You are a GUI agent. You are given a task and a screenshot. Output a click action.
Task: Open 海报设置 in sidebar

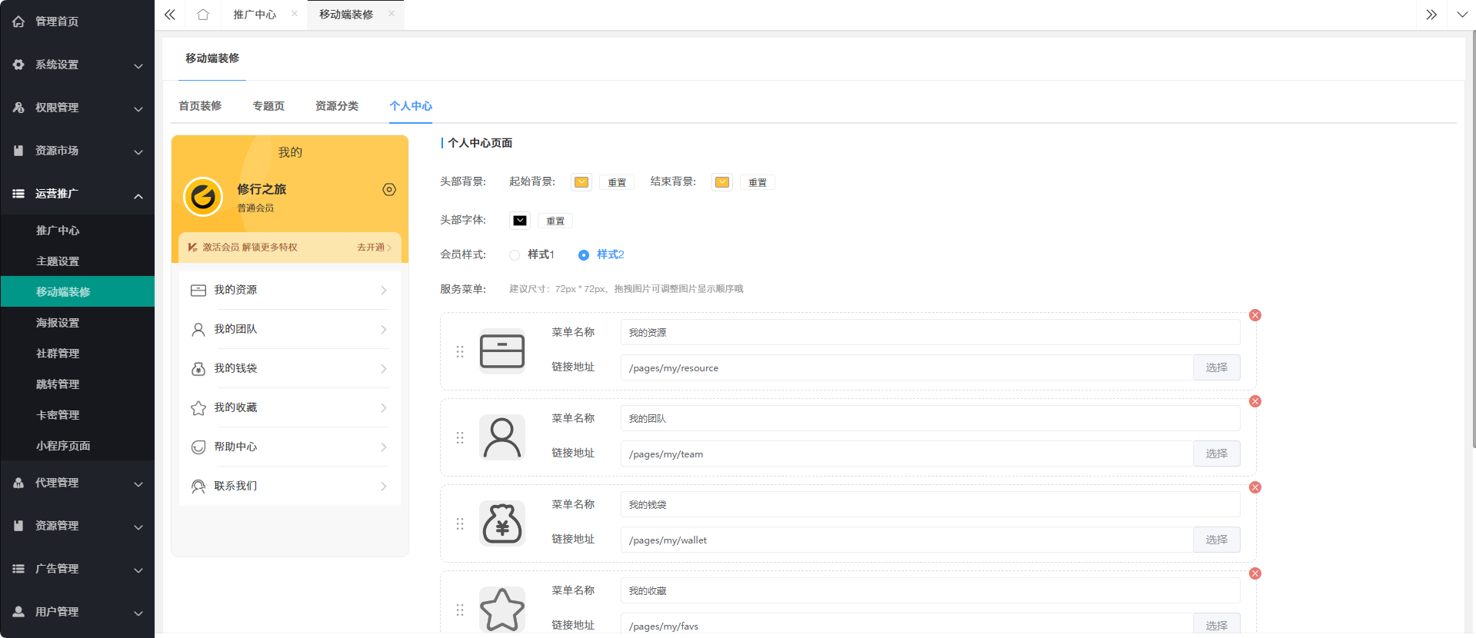coord(58,323)
